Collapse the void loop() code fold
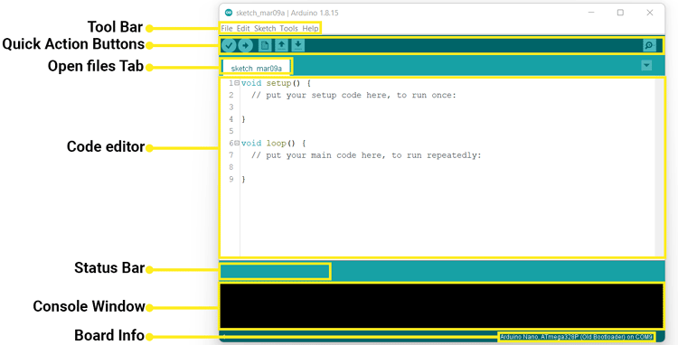Image resolution: width=678 pixels, height=345 pixels. coord(237,143)
